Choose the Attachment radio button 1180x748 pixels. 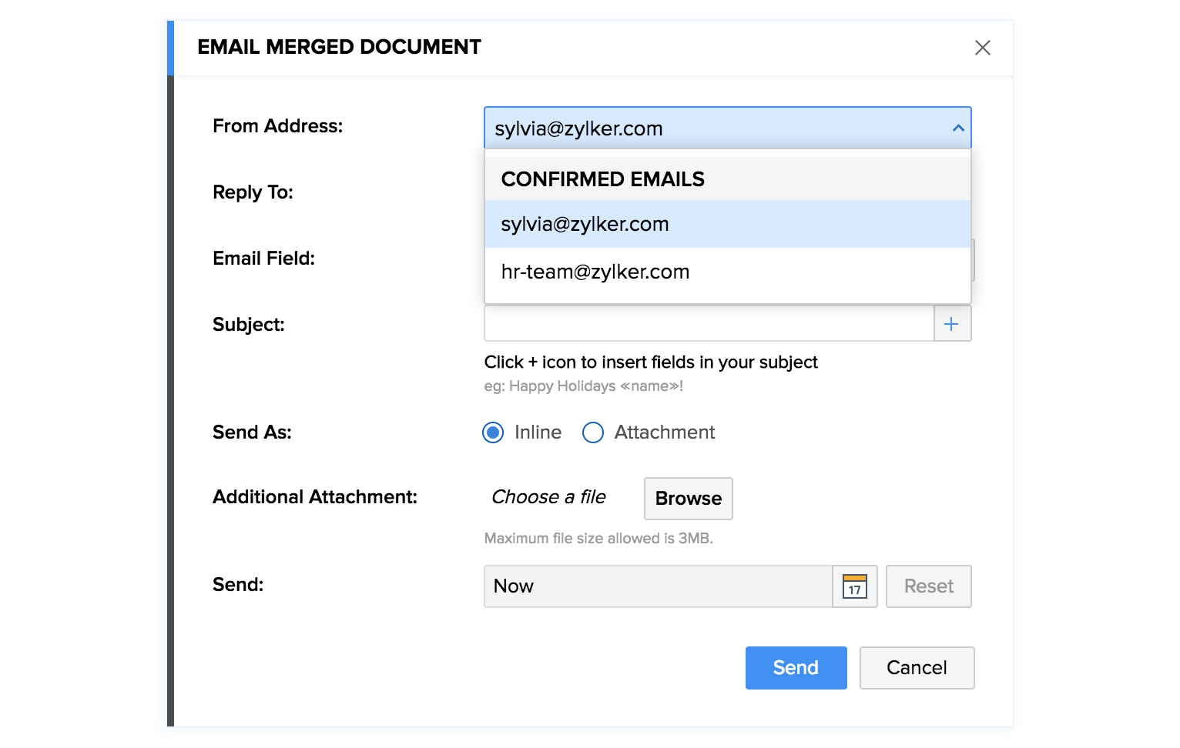593,432
